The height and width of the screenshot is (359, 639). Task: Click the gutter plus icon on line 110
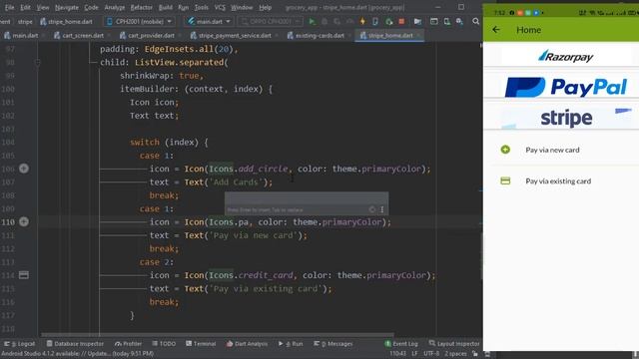pyautogui.click(x=24, y=221)
